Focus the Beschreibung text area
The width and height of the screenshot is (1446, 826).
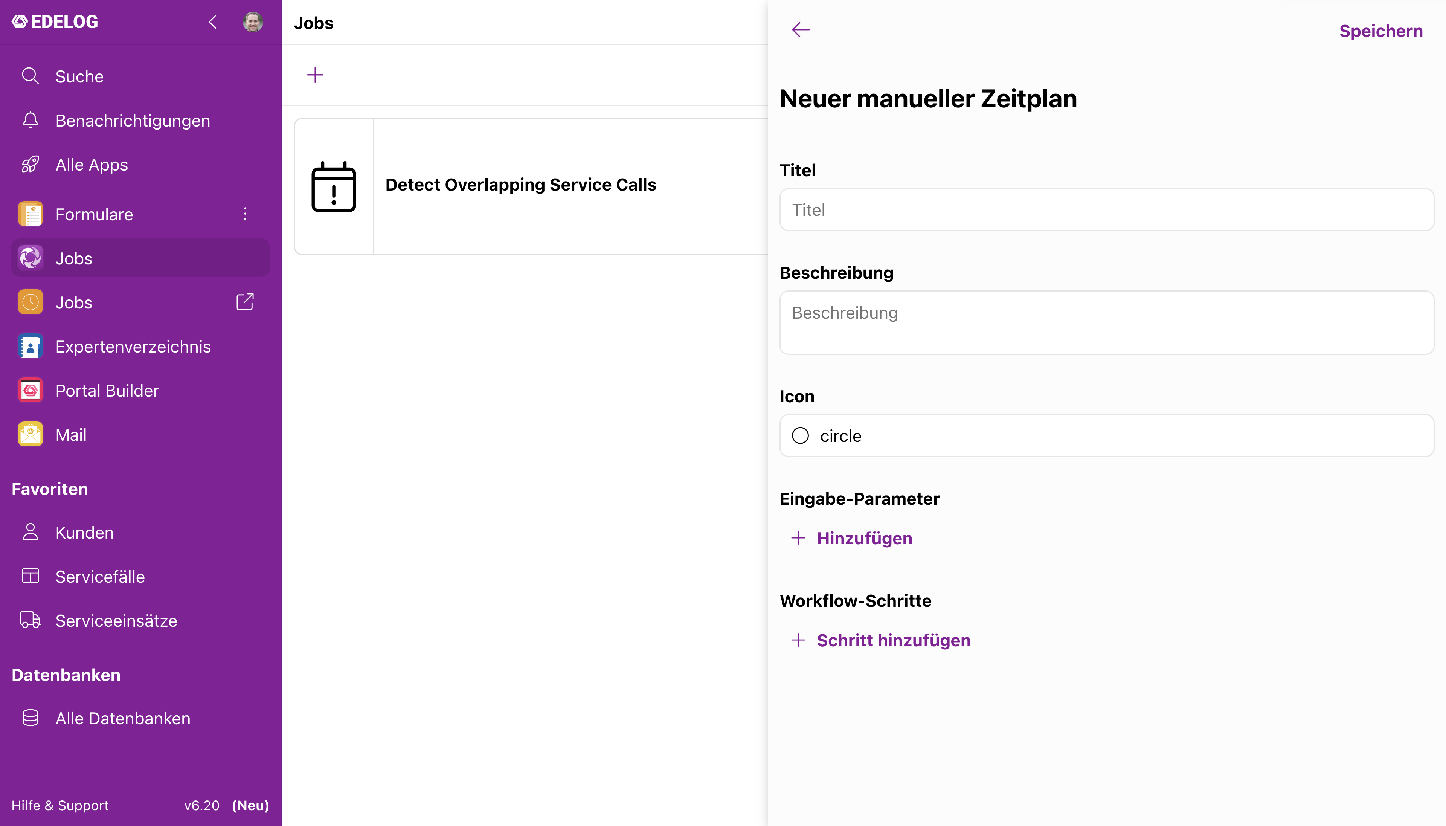(x=1106, y=323)
